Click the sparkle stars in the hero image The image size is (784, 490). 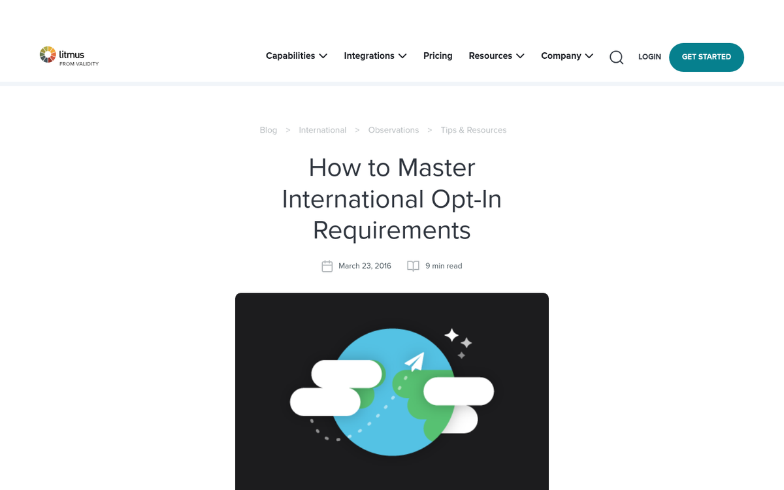point(459,342)
